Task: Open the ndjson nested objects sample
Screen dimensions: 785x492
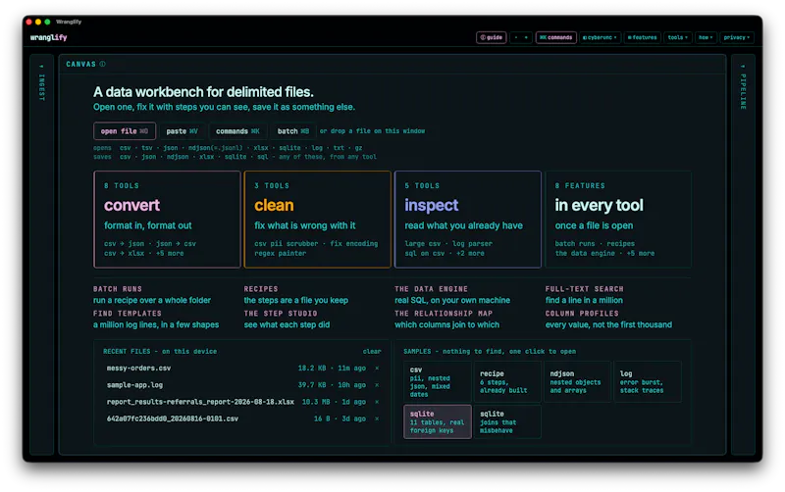Action: [x=577, y=382]
